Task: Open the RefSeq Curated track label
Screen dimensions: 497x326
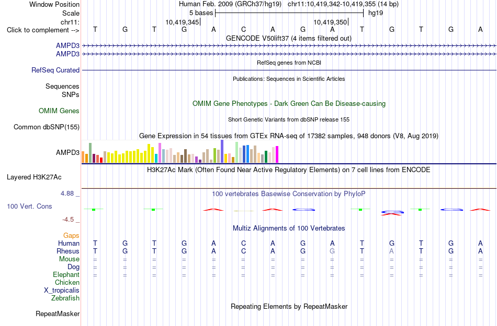Action: [x=55, y=70]
